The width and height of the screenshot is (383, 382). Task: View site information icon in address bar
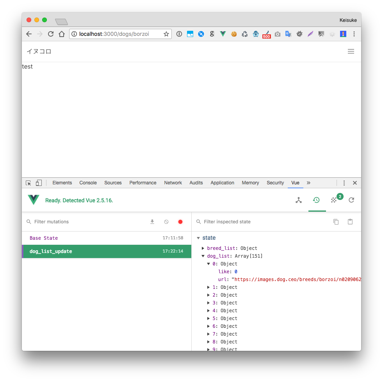point(74,34)
